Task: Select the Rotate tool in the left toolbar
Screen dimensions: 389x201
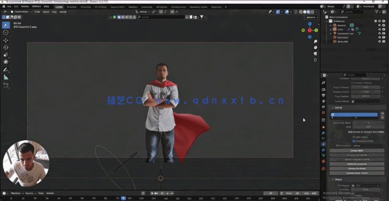Action: (x=6, y=48)
